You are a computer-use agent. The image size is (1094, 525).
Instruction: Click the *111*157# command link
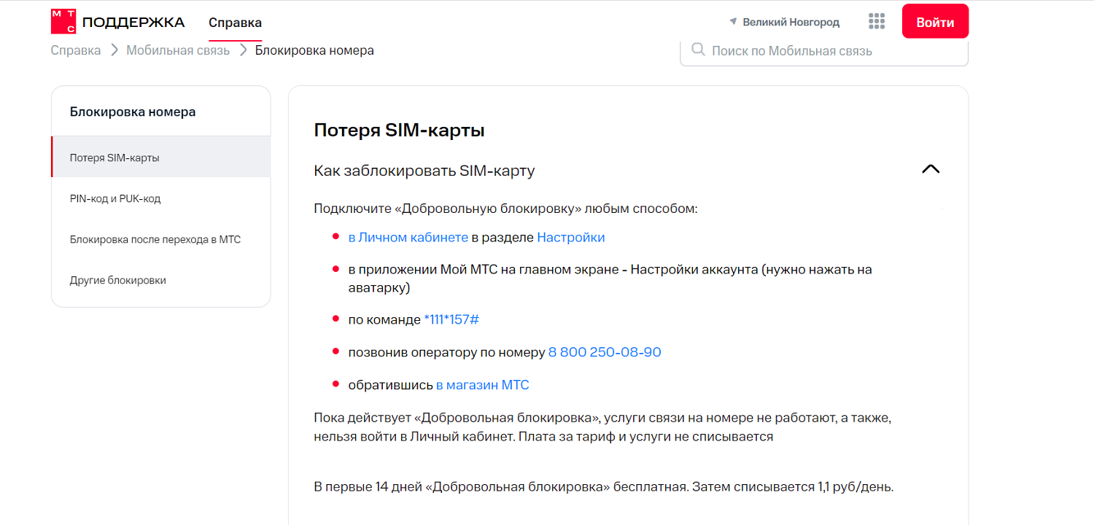[x=451, y=319]
